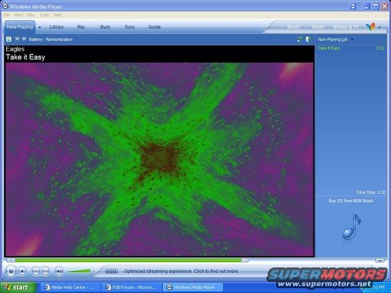
Task: Maximize the Windows Media Player window
Action: tap(376, 6)
